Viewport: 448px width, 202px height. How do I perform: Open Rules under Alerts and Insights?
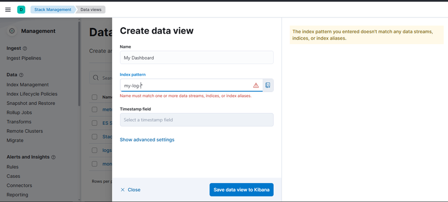tap(12, 167)
